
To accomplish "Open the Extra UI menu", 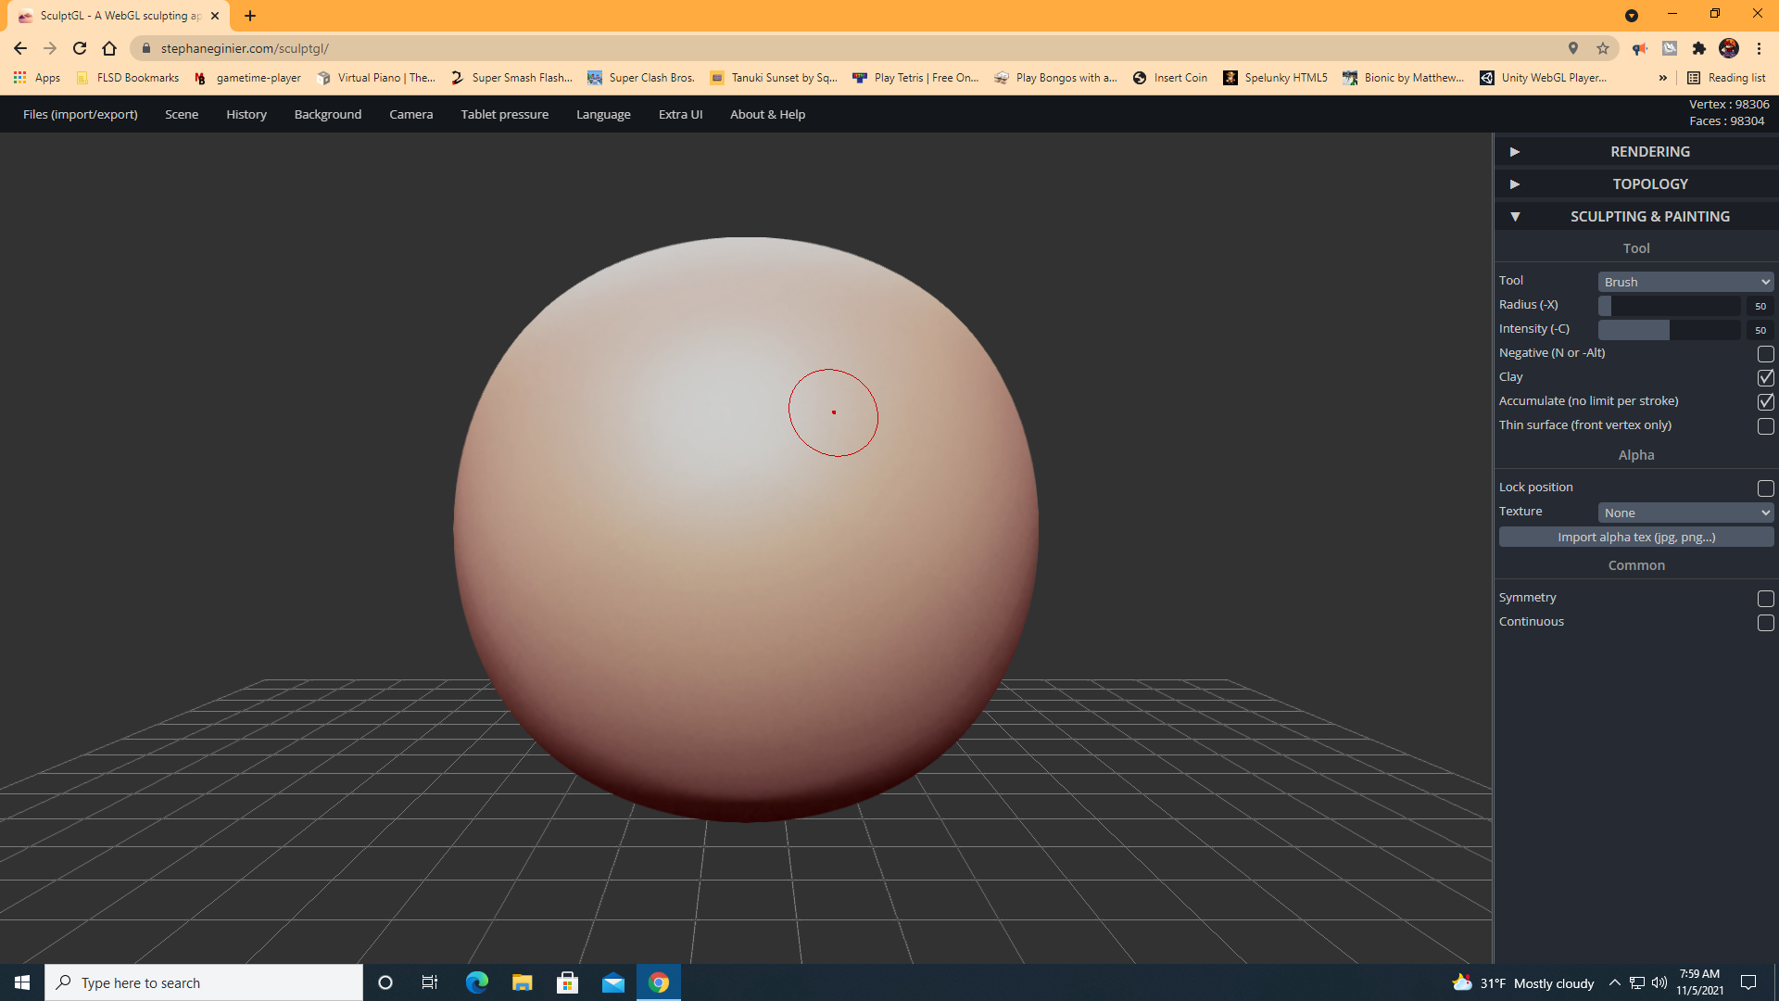I will [x=681, y=114].
